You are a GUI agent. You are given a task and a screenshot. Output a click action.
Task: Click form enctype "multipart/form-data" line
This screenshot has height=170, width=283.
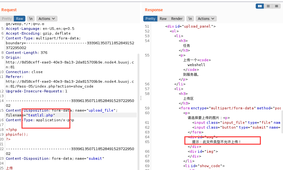[x=230, y=108]
